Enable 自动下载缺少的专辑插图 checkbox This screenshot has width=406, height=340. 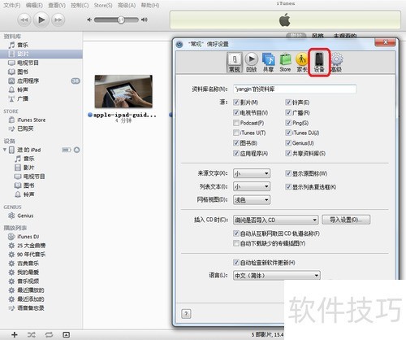point(236,243)
